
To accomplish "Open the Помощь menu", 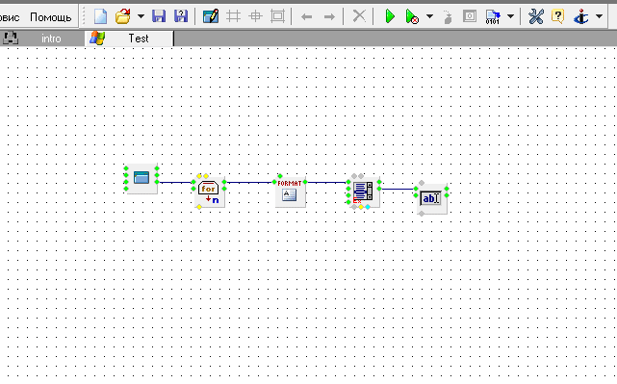I will 51,17.
